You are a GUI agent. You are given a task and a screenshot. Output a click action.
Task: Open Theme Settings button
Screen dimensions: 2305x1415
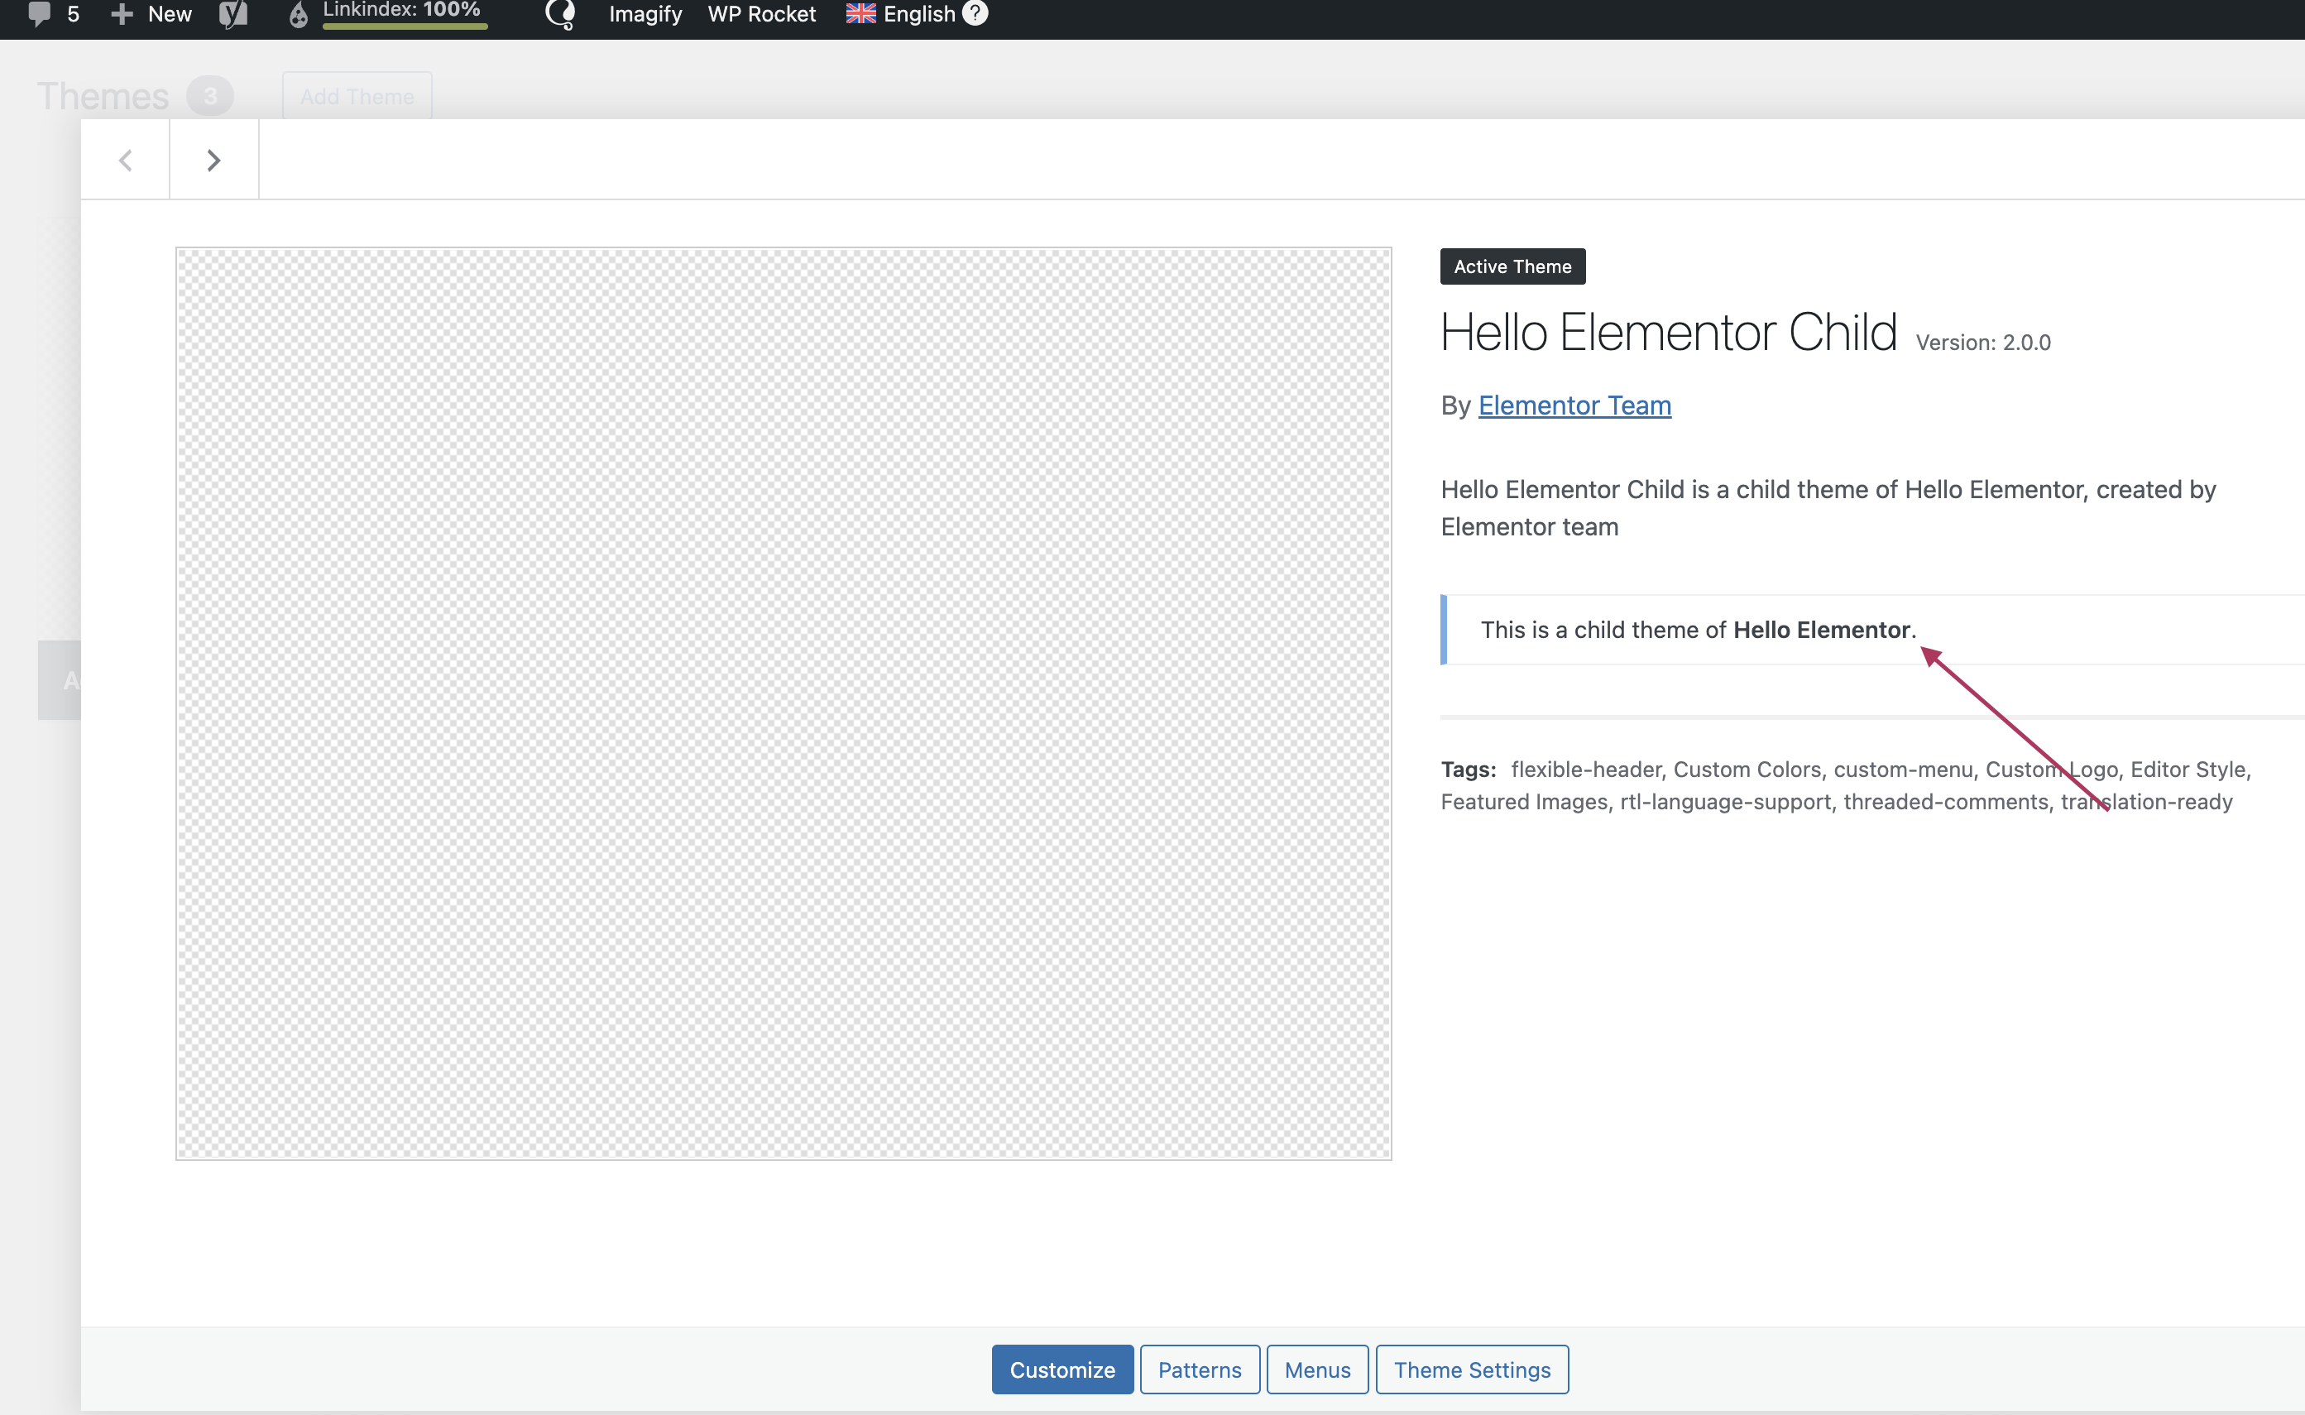[x=1473, y=1369]
